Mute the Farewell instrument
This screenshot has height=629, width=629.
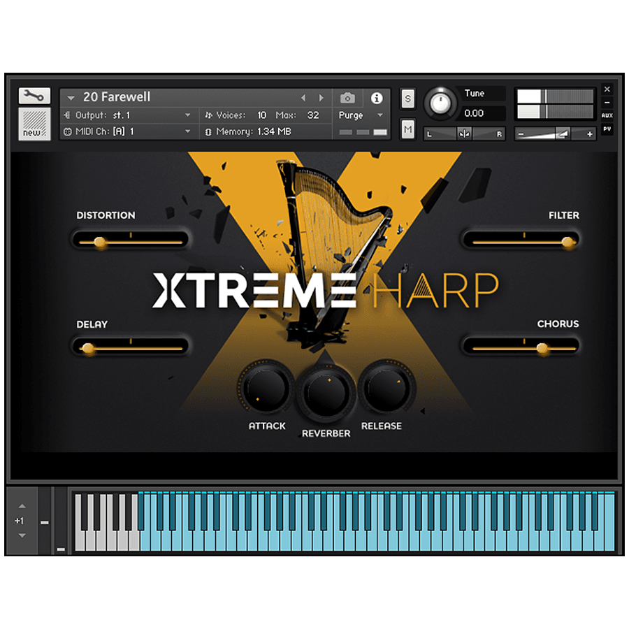pos(407,129)
